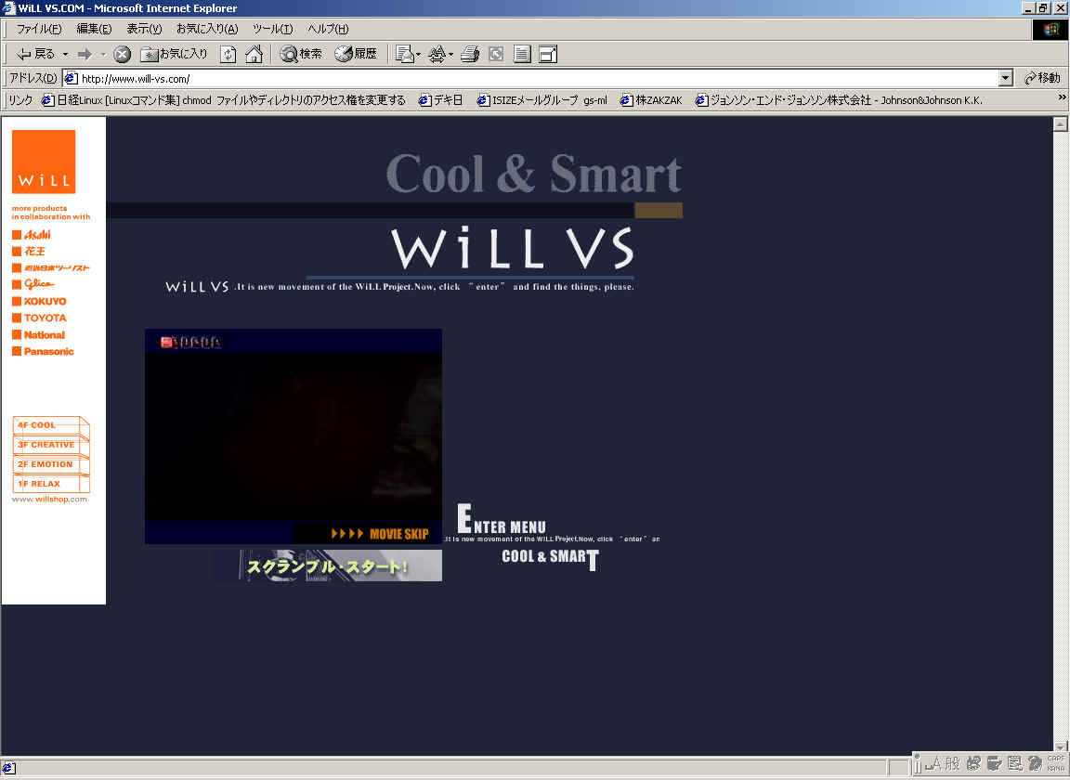This screenshot has height=780, width=1070.
Task: Open the History (履歴) pane
Action: [x=356, y=55]
